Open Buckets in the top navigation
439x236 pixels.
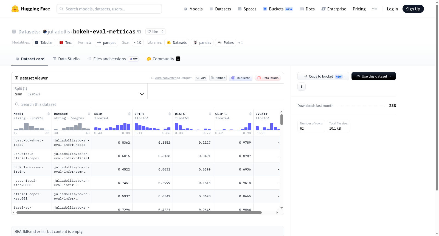point(278,9)
